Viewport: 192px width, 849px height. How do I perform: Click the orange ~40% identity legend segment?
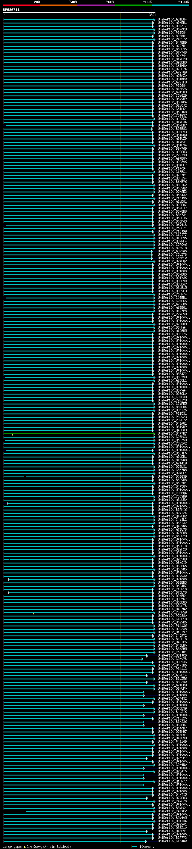pyautogui.click(x=59, y=5)
